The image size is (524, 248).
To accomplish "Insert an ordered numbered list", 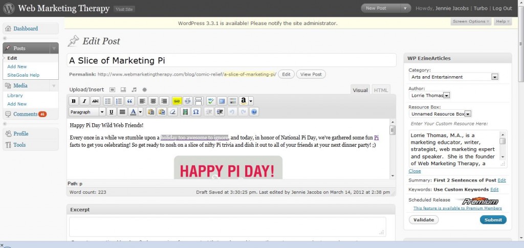I will click(x=118, y=101).
